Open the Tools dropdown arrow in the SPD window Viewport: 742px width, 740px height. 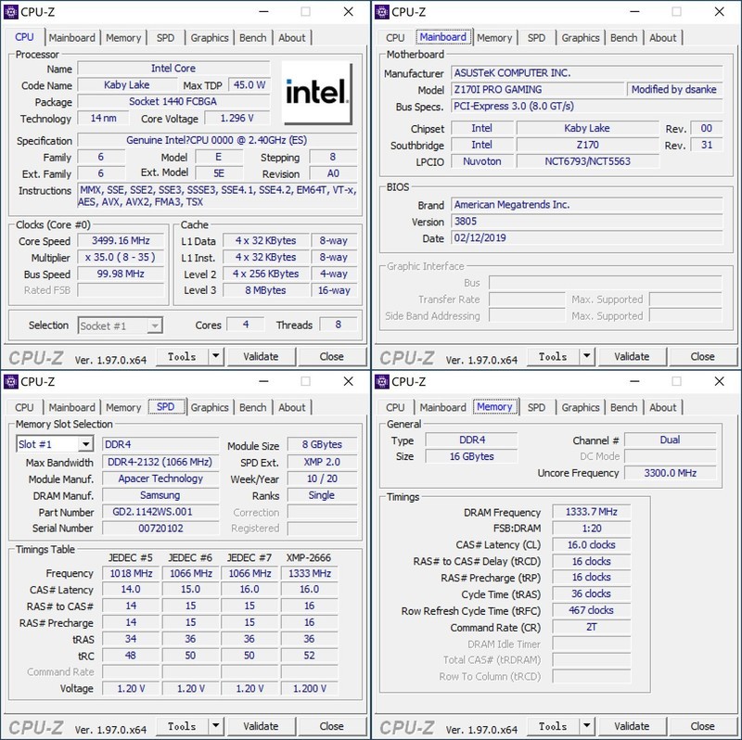(216, 726)
